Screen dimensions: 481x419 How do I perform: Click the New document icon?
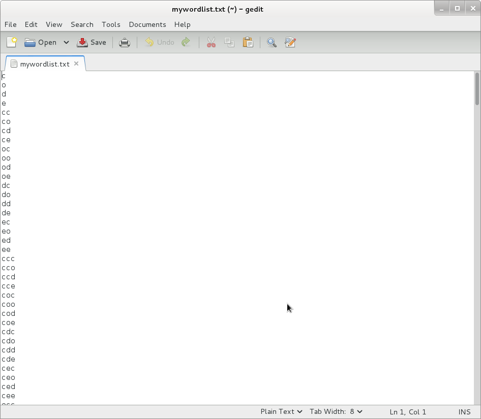[x=12, y=42]
